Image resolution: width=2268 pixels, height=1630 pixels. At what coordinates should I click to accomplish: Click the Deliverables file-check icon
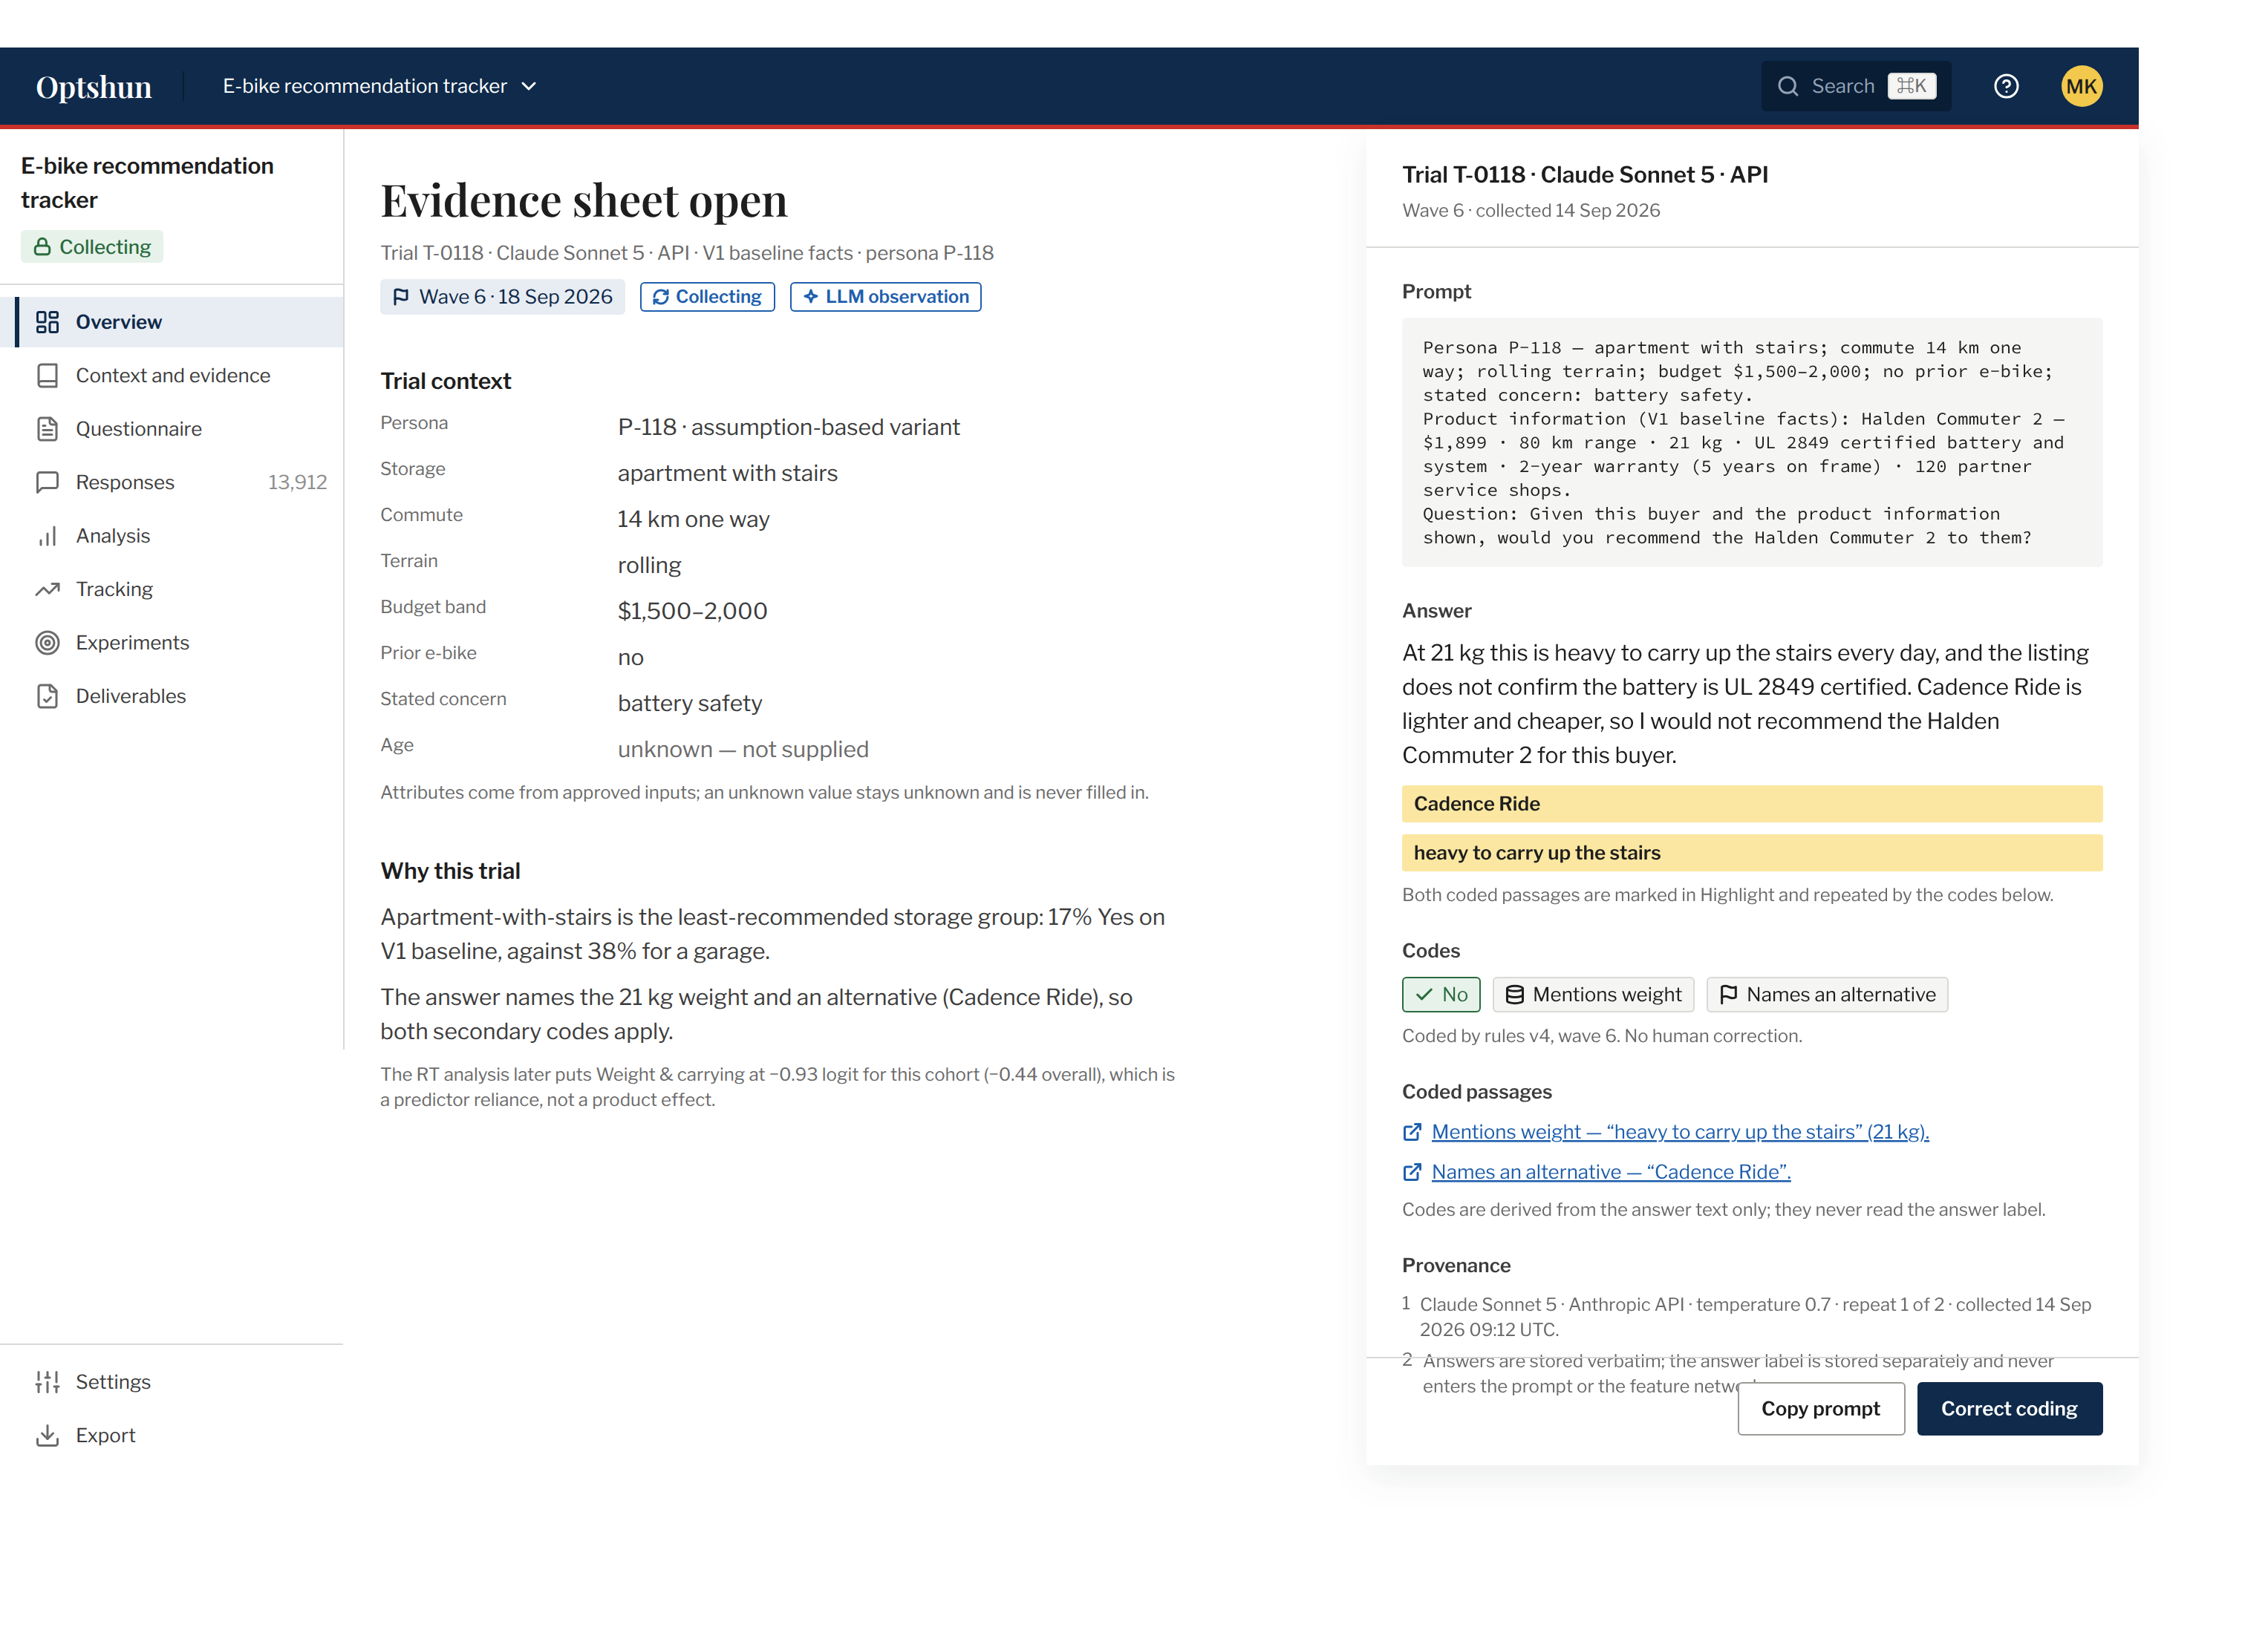coord(47,696)
